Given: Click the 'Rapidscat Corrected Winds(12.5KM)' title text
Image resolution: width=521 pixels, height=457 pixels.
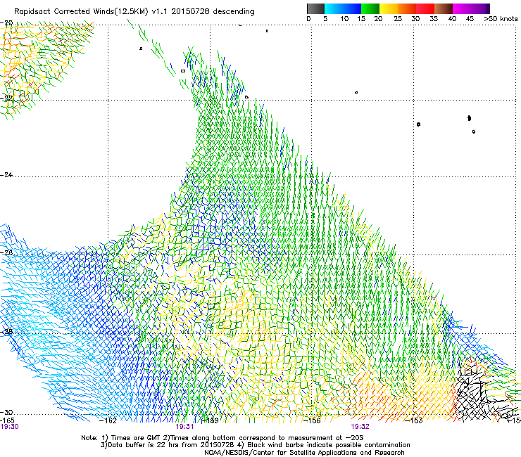Looking at the screenshot, I should coord(81,12).
